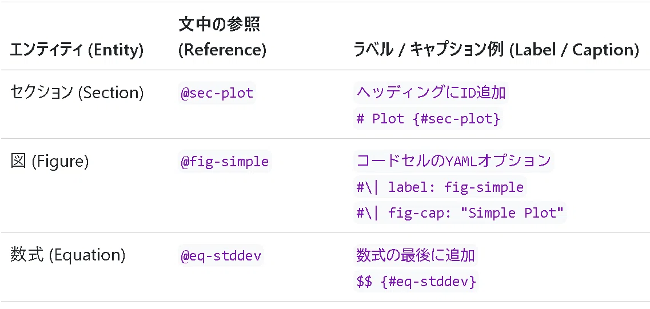
Task: Click the '文中の参照 (Reference)' column header
Action: click(x=222, y=37)
